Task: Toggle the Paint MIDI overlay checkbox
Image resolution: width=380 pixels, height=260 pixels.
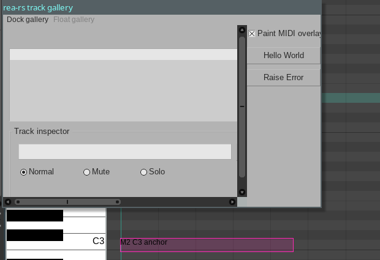Action: 252,34
